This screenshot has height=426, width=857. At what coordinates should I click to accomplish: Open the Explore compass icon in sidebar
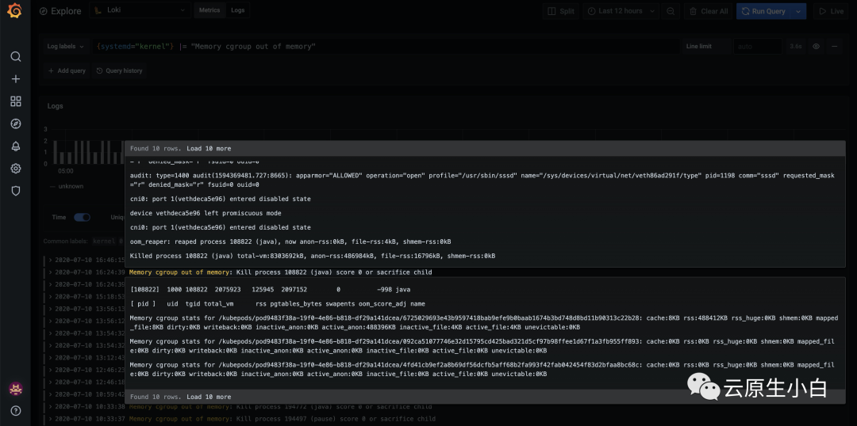[x=15, y=124]
